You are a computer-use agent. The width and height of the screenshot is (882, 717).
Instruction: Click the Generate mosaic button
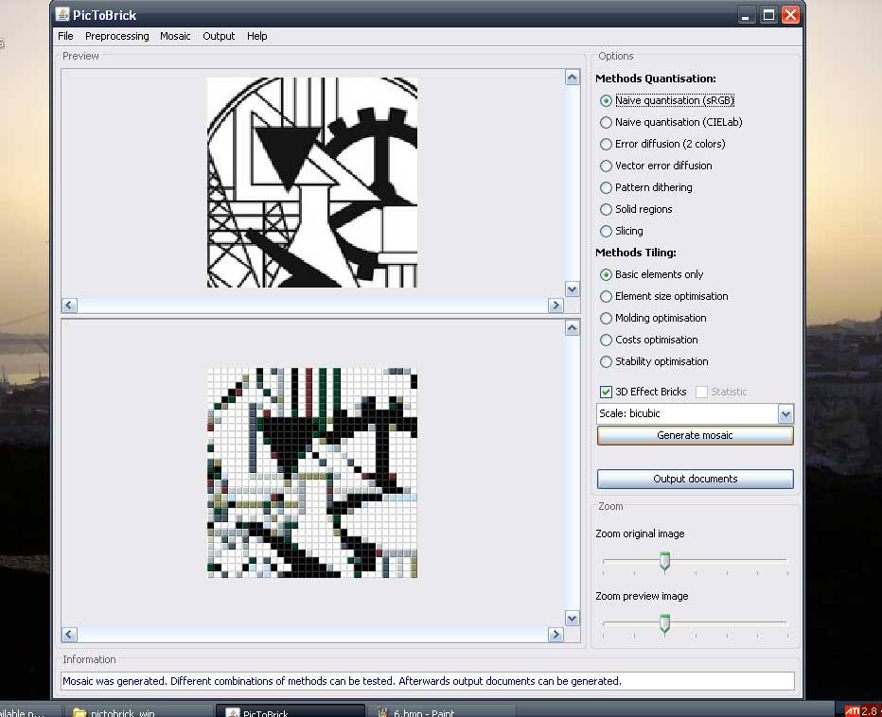pos(695,435)
